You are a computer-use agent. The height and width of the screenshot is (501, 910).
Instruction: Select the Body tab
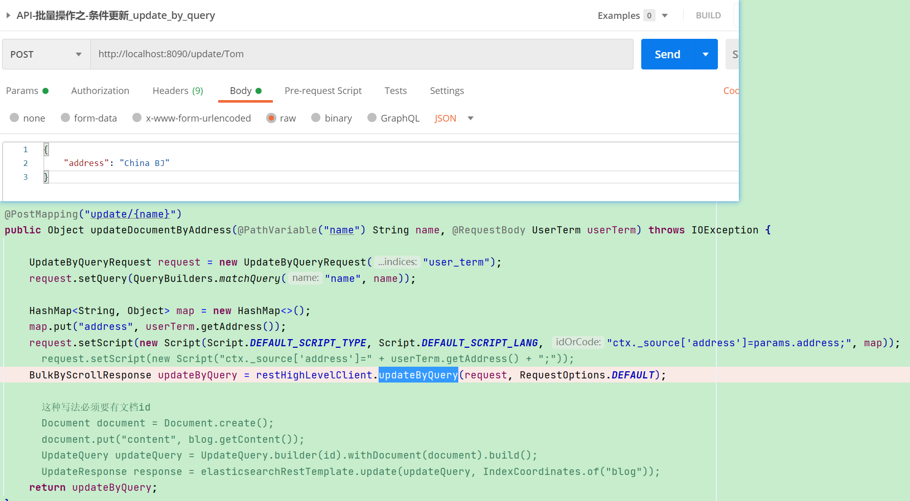pyautogui.click(x=245, y=91)
